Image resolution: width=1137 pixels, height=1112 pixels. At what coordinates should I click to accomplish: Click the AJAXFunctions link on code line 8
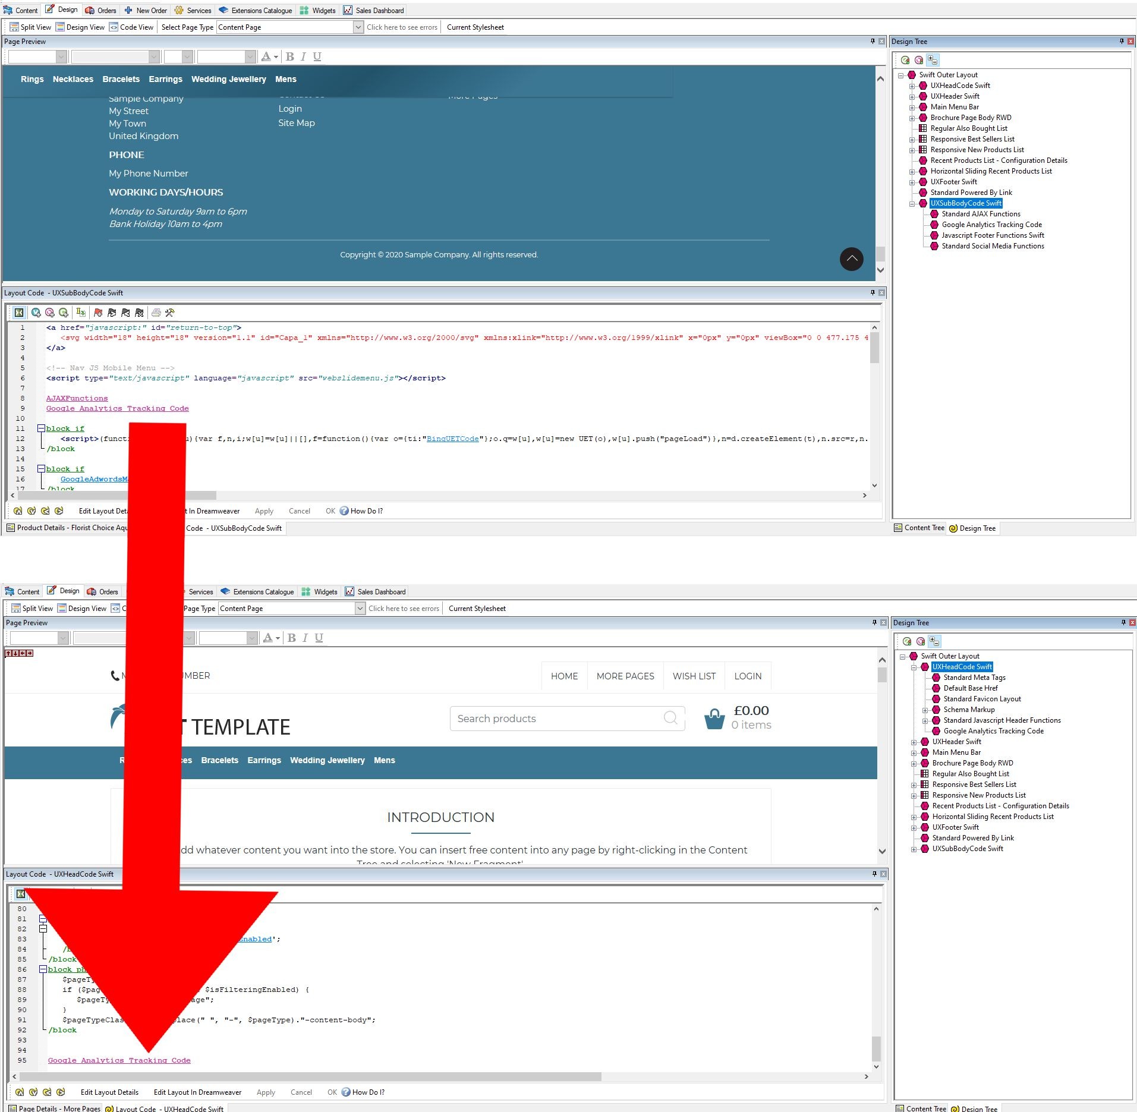(x=77, y=398)
